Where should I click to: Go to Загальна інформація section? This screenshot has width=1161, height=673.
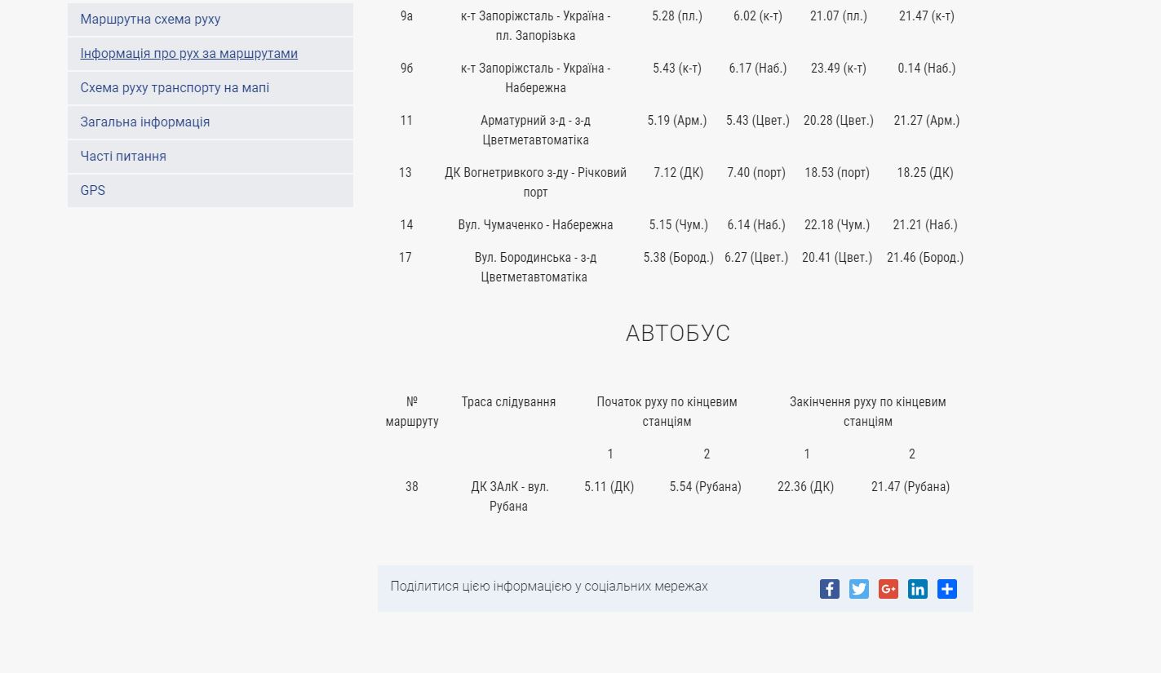(x=144, y=122)
